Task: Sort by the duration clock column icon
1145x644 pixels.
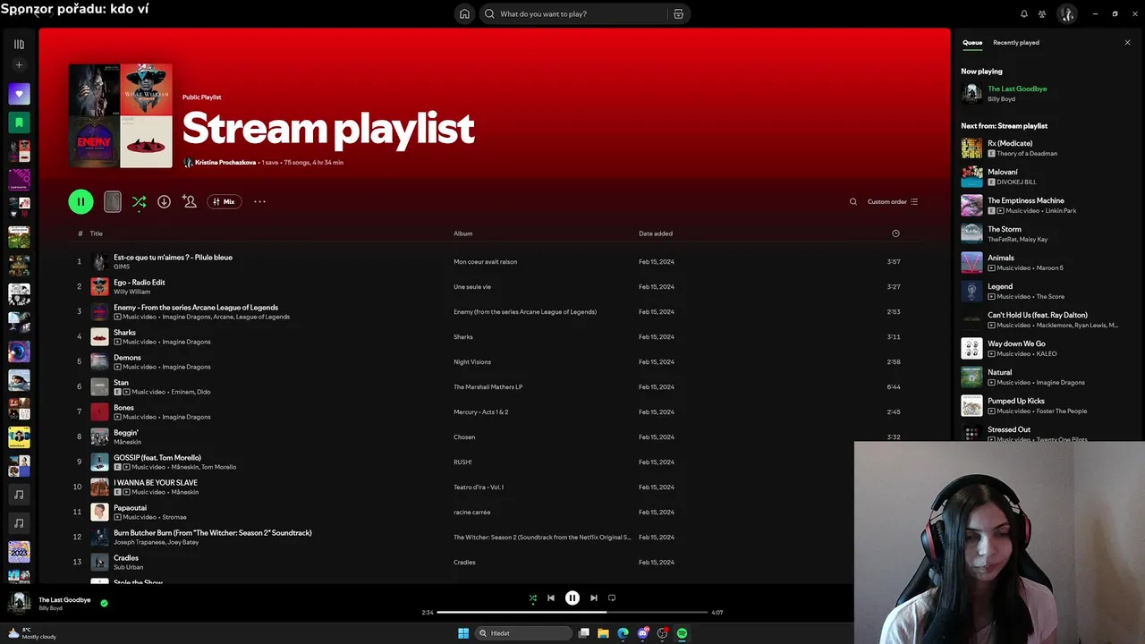Action: point(895,233)
